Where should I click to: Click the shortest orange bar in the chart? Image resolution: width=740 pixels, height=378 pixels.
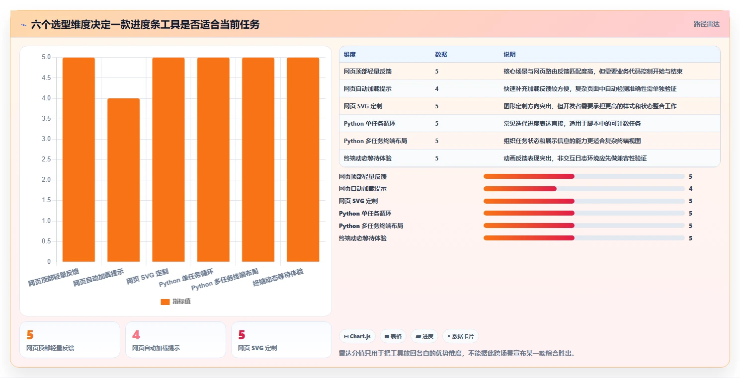[123, 180]
